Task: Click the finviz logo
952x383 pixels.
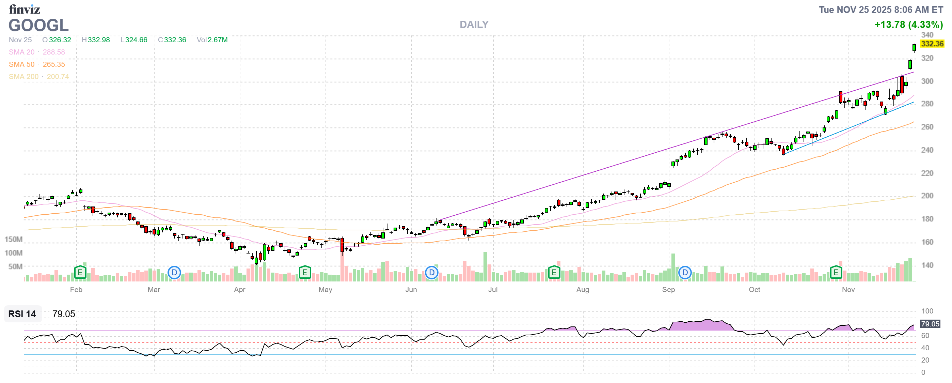Action: 25,9
